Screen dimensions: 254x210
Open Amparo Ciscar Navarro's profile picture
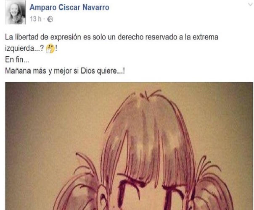coord(16,13)
